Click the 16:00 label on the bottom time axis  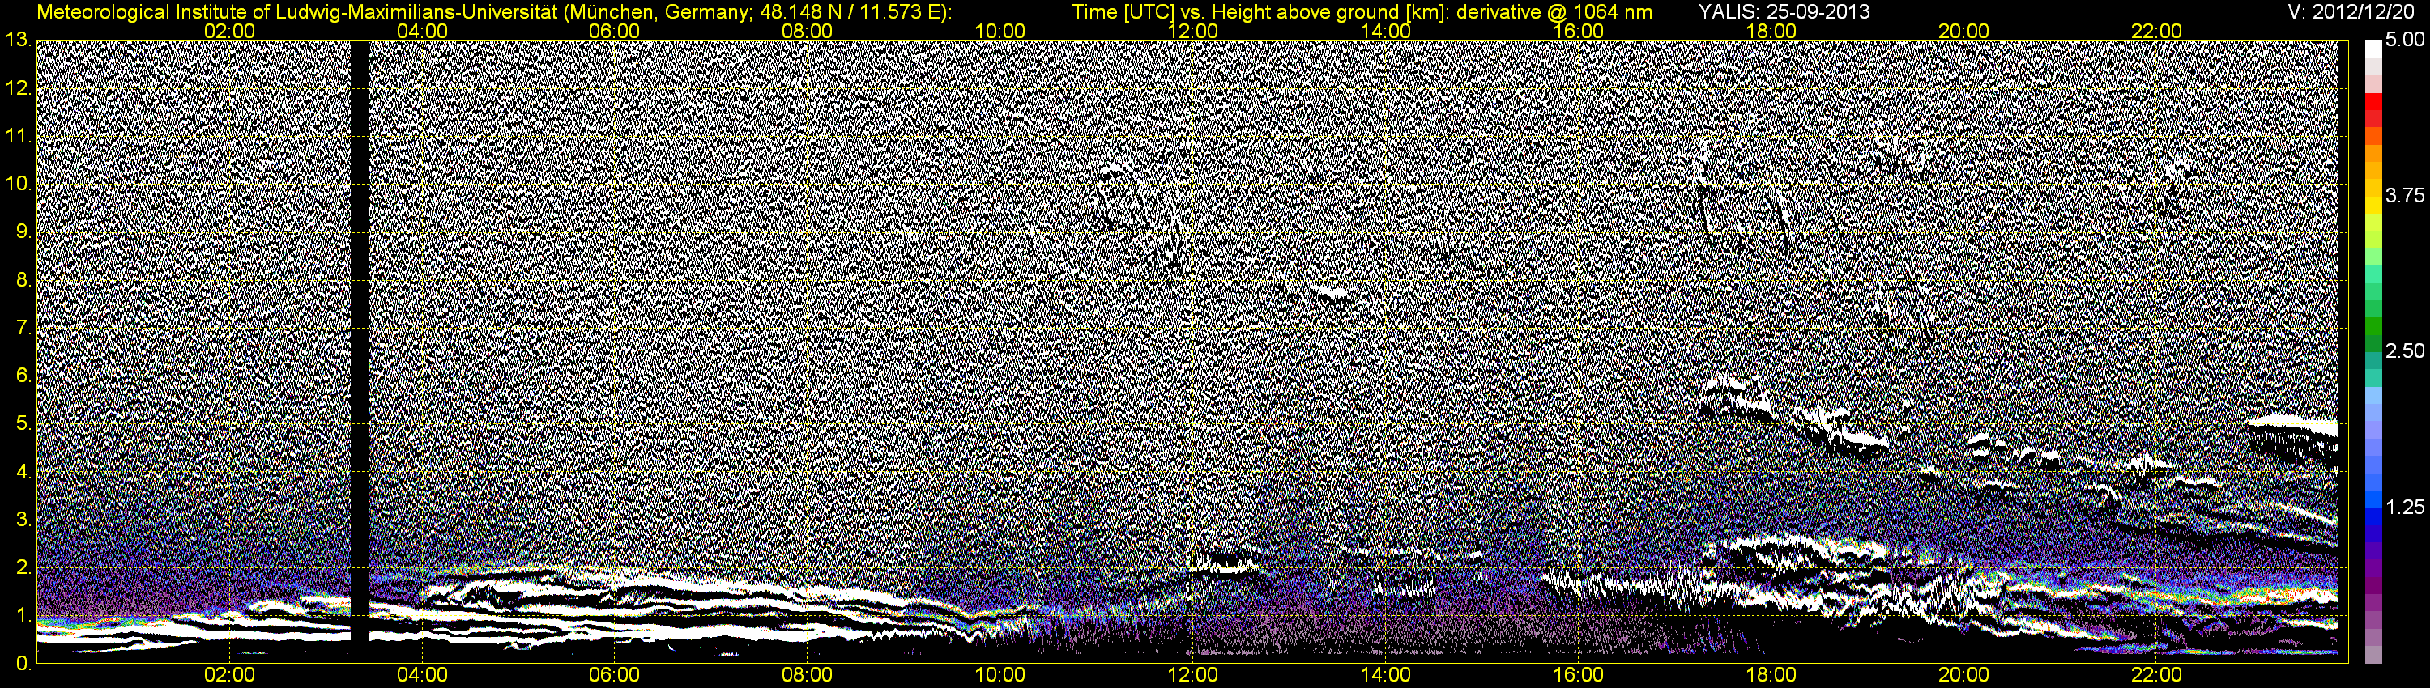click(x=1578, y=675)
